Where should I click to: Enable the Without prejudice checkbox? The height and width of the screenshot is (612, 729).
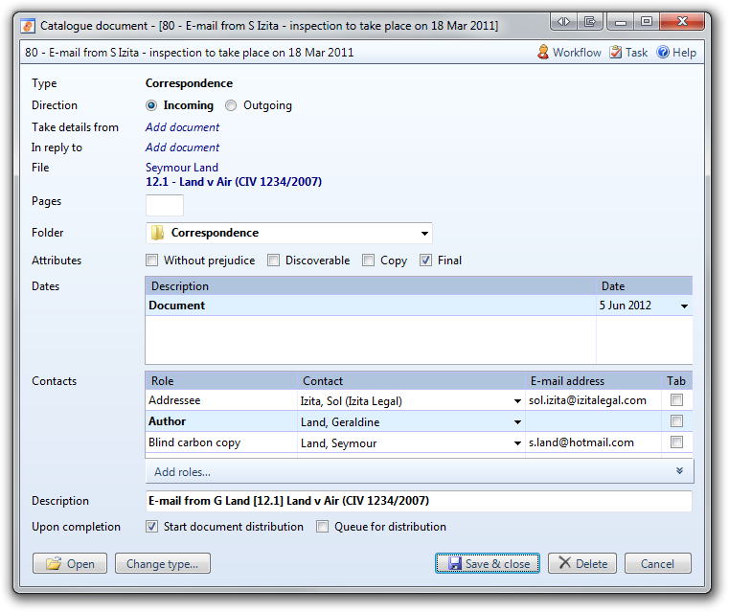coord(152,261)
